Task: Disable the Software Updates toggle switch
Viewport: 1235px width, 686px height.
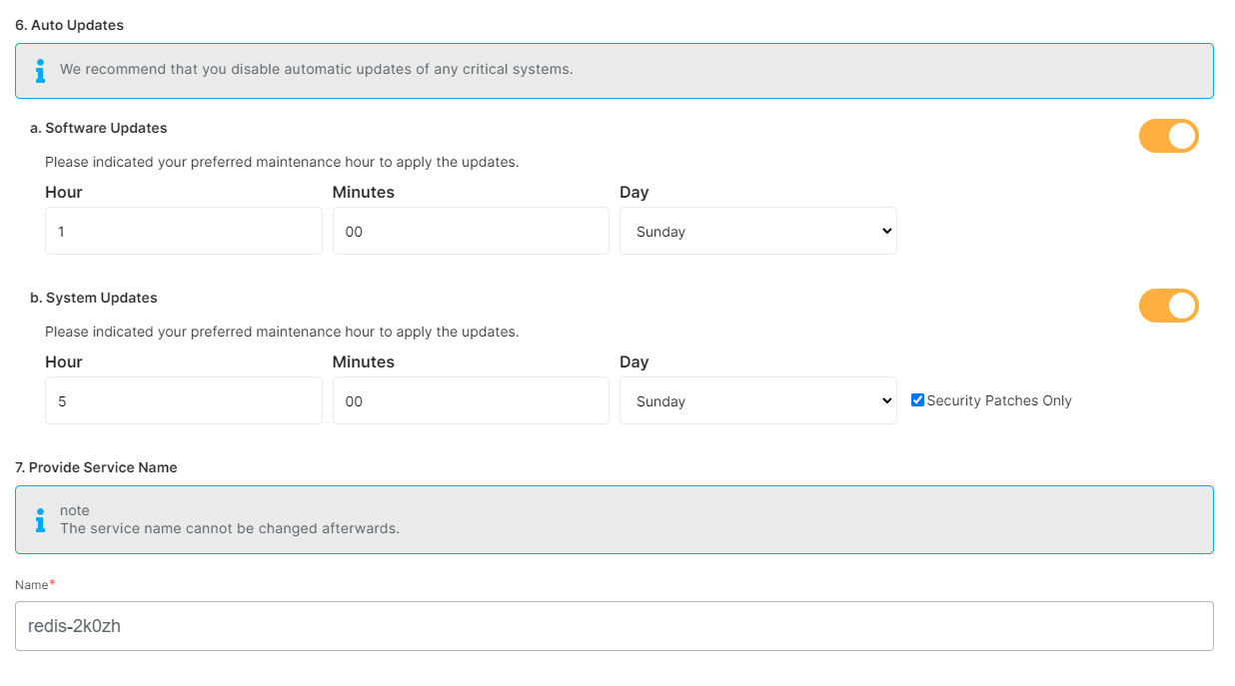Action: [x=1168, y=136]
